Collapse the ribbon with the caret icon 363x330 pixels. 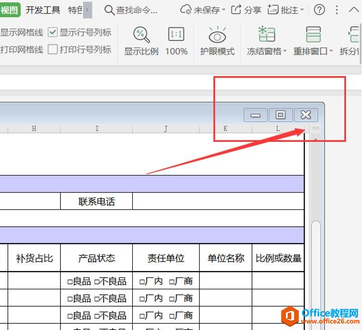[354, 10]
